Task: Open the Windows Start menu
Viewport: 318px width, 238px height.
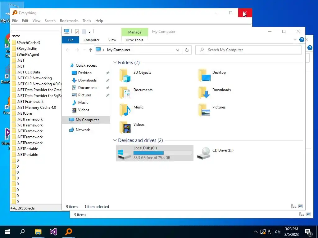Action: point(7,232)
